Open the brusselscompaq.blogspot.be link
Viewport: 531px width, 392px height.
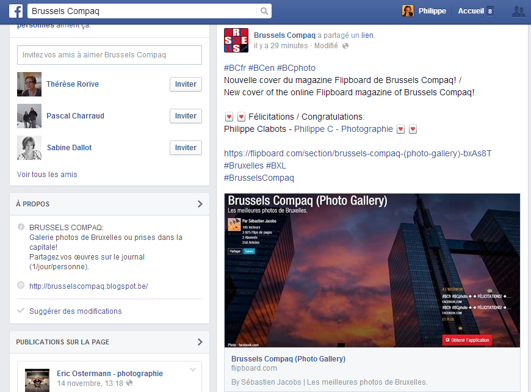[x=88, y=286]
